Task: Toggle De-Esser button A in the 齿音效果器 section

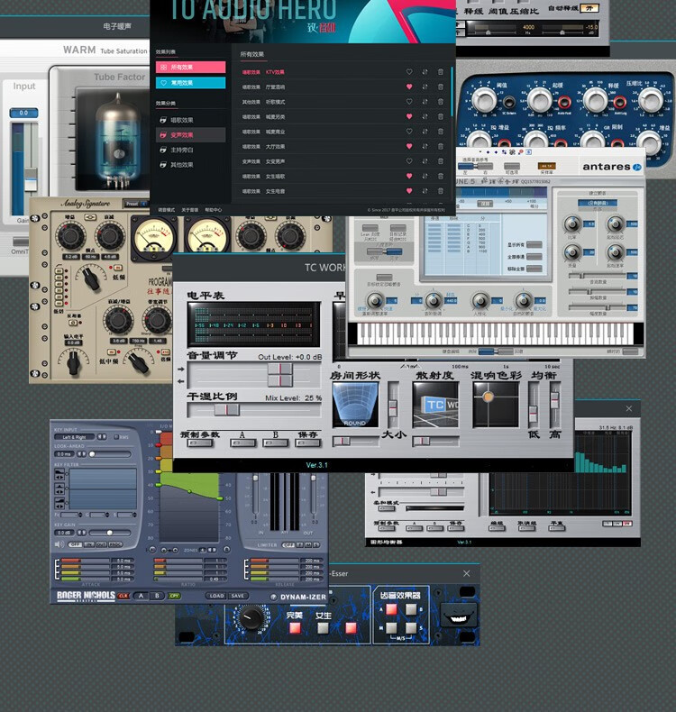Action: pyautogui.click(x=391, y=609)
